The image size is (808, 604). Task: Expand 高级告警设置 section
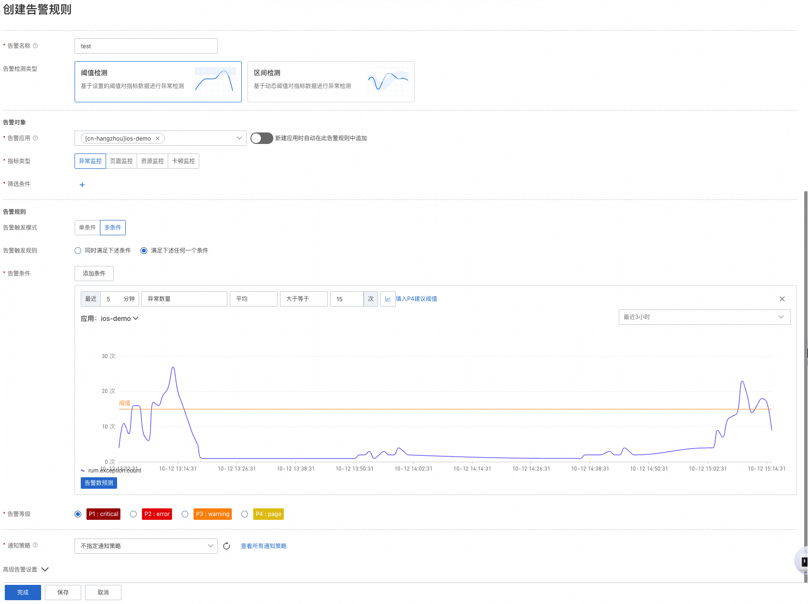(x=26, y=570)
